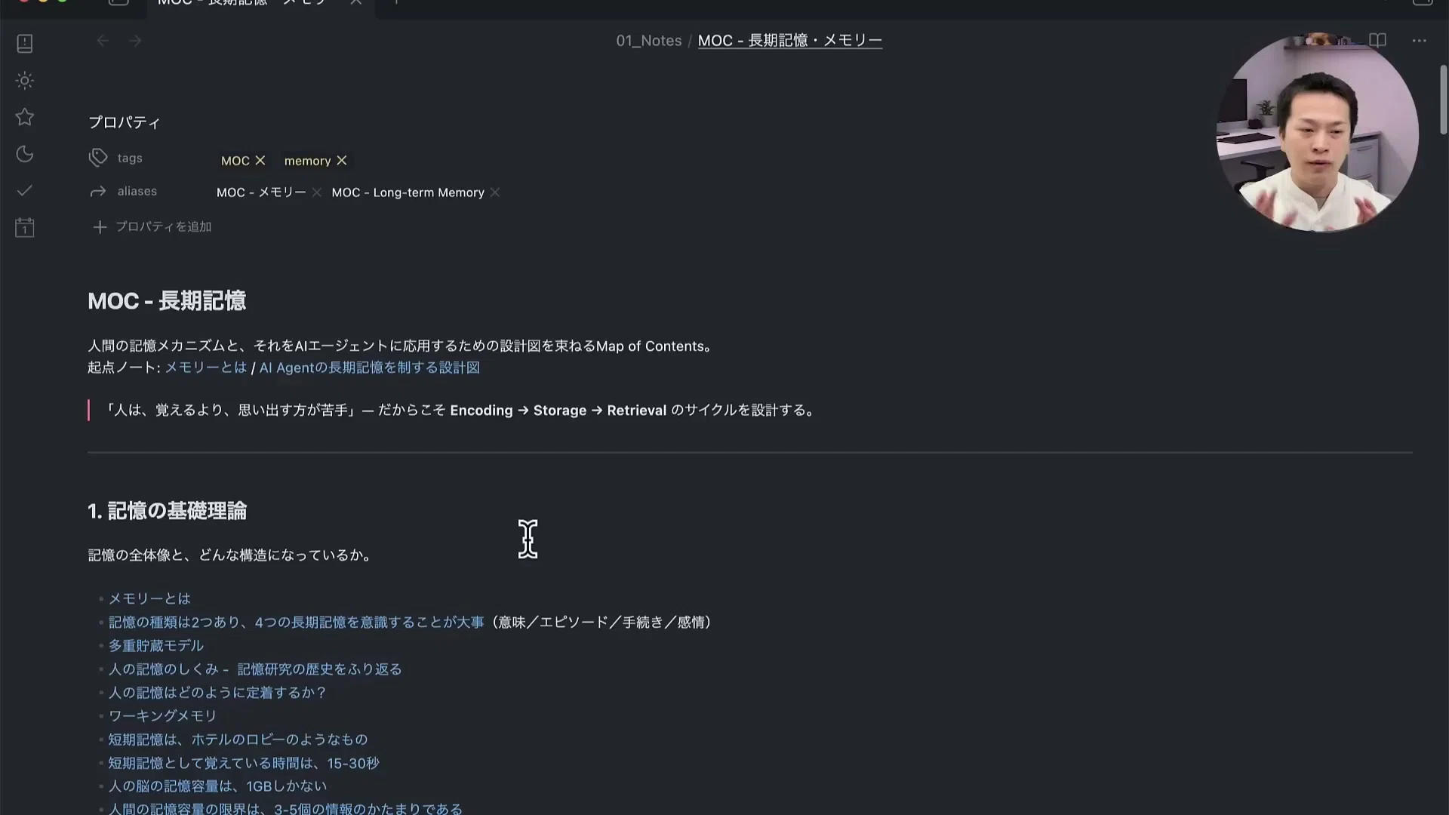Click the vertical scrollbar thumb

[1443, 100]
